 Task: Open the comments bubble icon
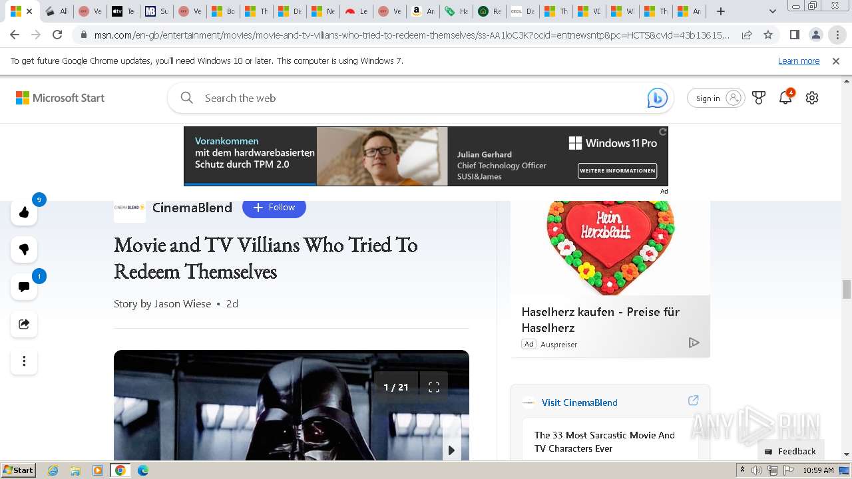pyautogui.click(x=24, y=287)
